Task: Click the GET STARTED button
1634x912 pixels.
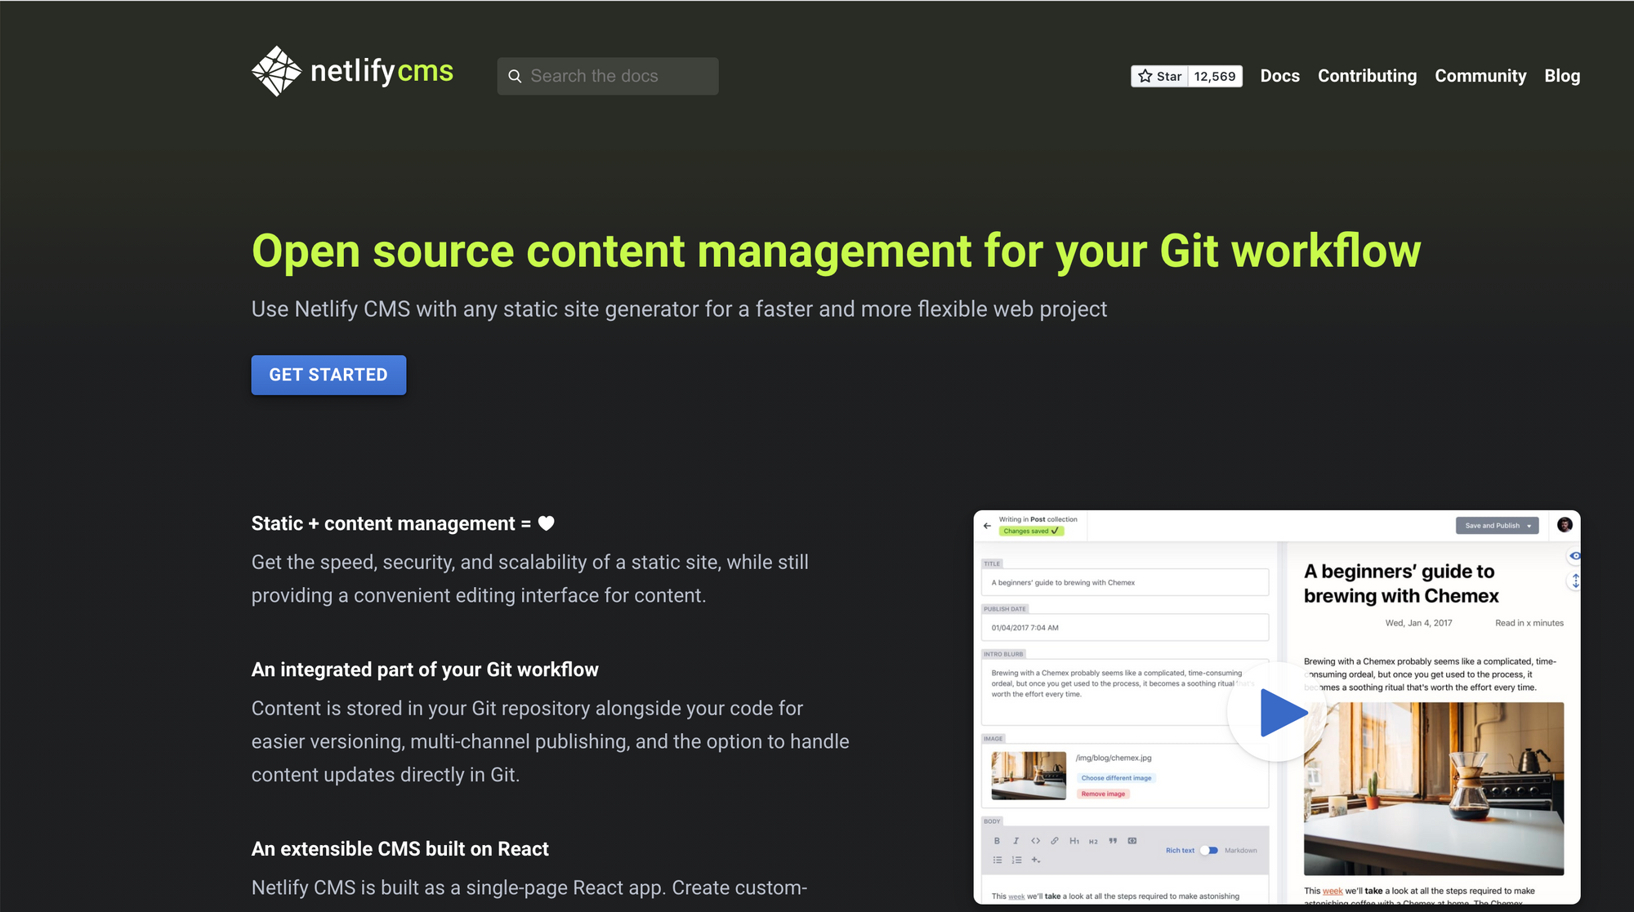Action: tap(328, 375)
